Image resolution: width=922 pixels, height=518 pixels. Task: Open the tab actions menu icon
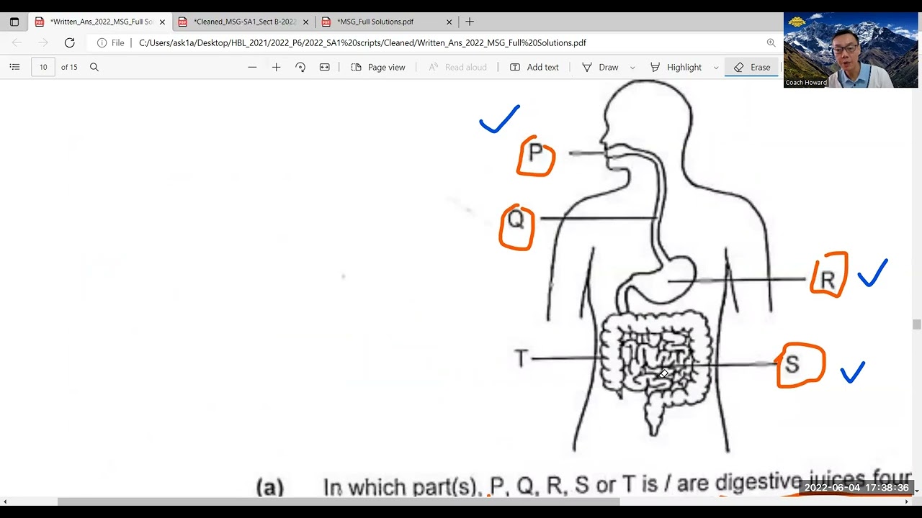tap(14, 22)
